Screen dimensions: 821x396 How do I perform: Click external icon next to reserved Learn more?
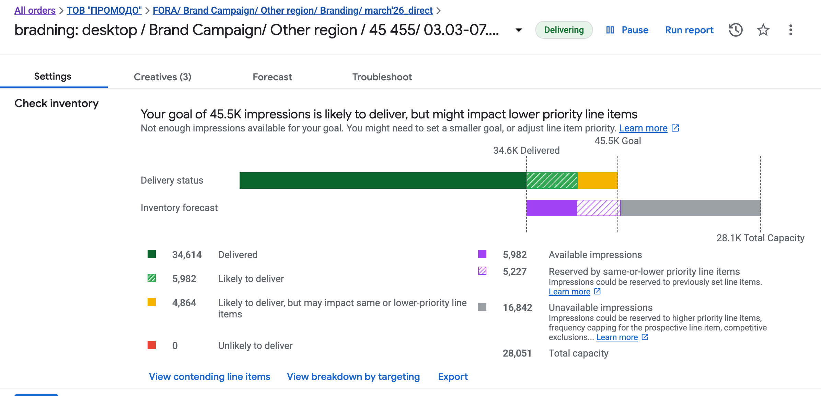(597, 291)
